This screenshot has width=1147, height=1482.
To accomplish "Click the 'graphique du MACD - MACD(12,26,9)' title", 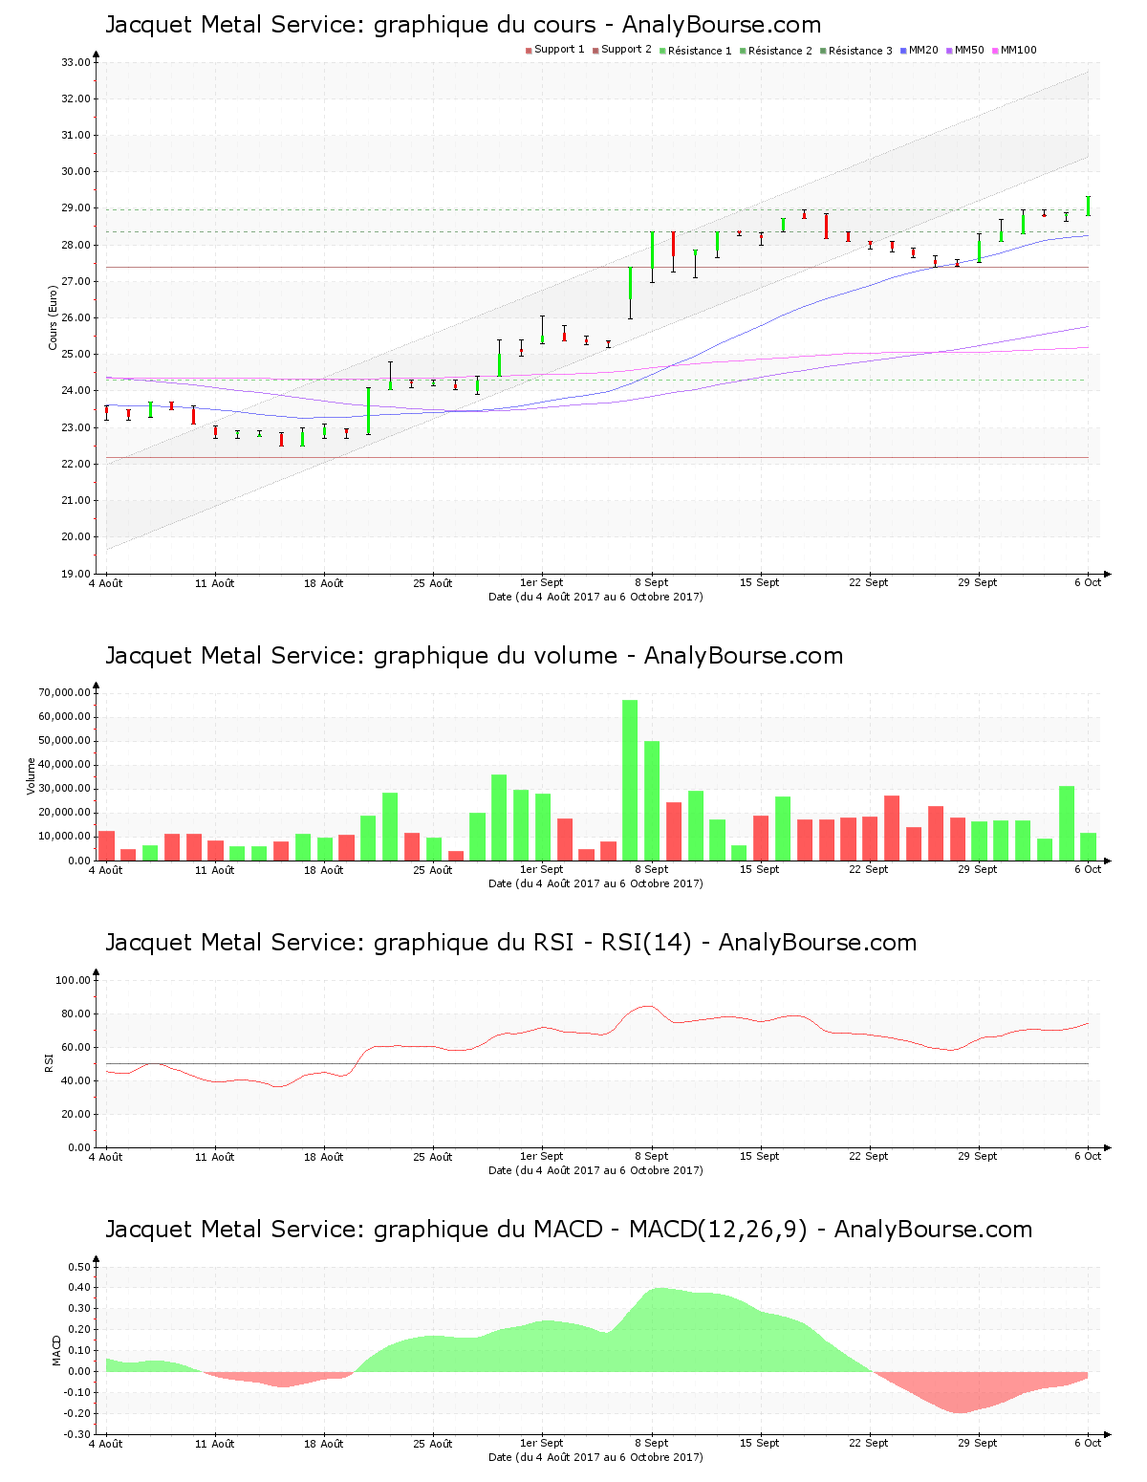I will [x=569, y=1230].
